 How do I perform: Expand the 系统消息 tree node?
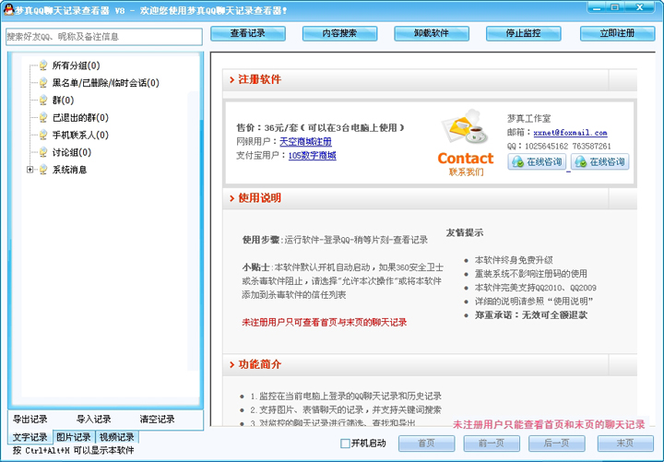pyautogui.click(x=30, y=170)
